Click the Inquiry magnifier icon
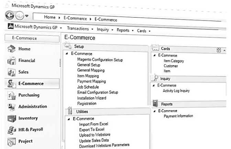Viewport: 231px width, 149px height. [x=155, y=77]
